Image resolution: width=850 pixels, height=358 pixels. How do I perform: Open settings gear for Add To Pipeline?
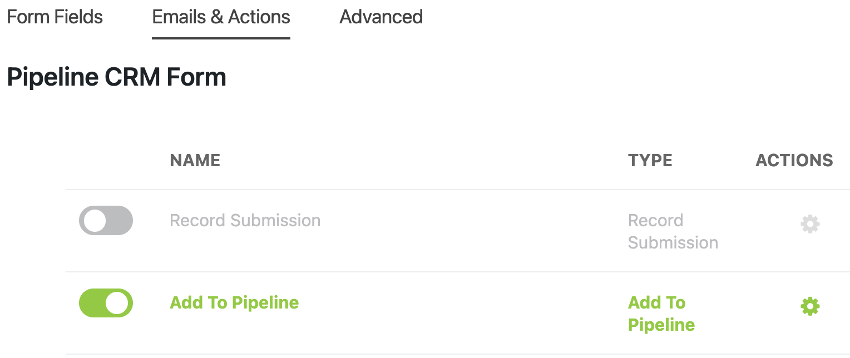coord(809,306)
